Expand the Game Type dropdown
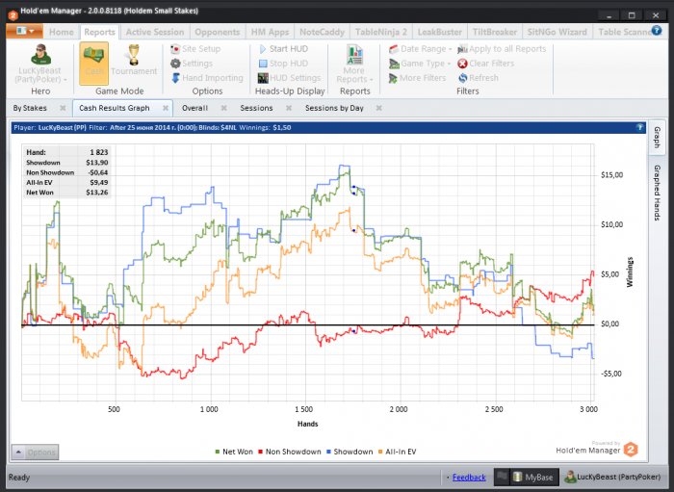This screenshot has width=674, height=492. 420,64
